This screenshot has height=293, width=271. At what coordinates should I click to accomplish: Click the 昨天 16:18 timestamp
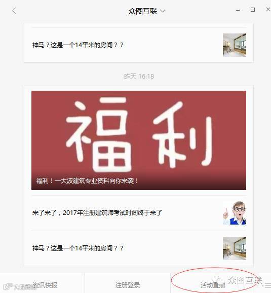tap(139, 76)
